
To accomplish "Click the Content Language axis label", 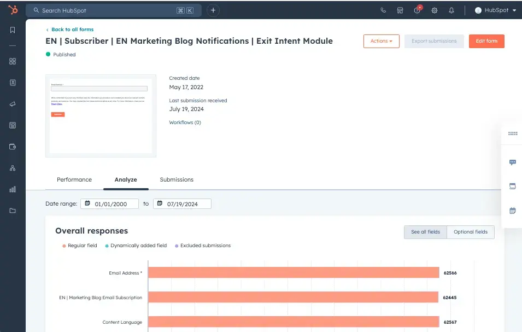I will pos(122,322).
